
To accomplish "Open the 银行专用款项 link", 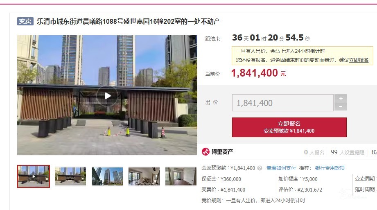I will click(x=330, y=168).
